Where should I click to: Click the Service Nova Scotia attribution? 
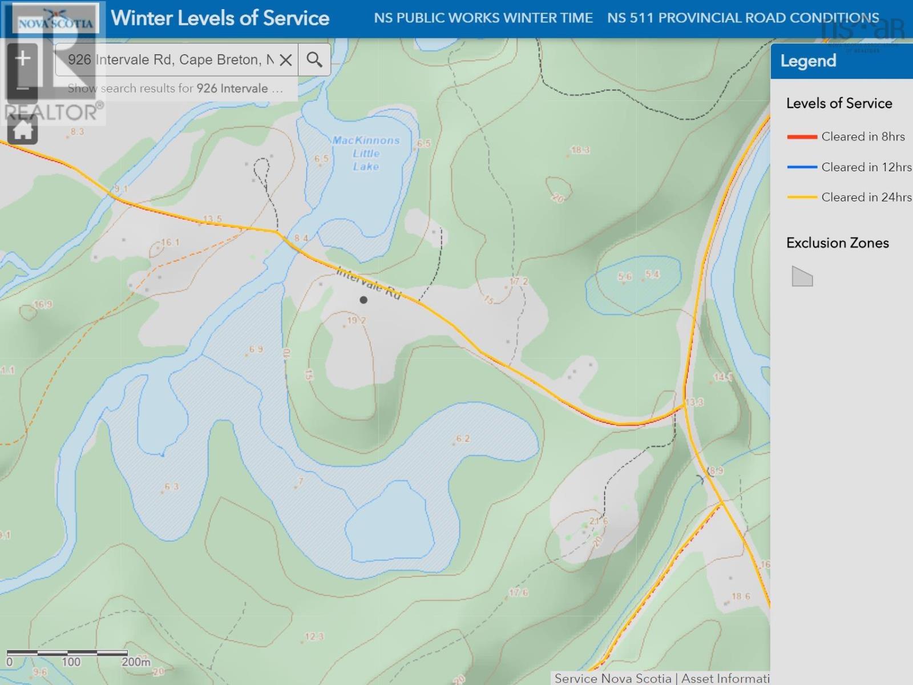pyautogui.click(x=613, y=678)
